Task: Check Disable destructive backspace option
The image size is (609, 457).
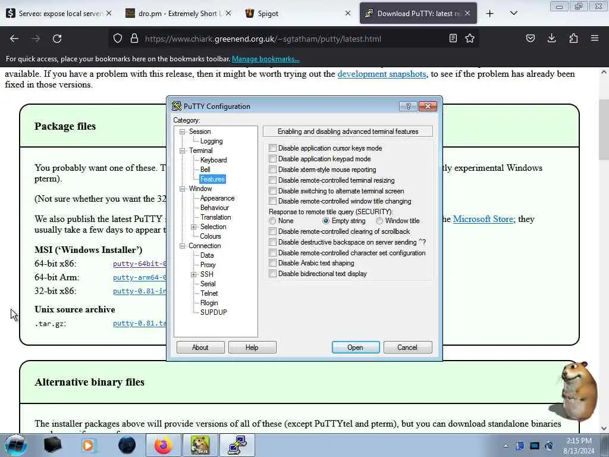Action: pyautogui.click(x=272, y=242)
